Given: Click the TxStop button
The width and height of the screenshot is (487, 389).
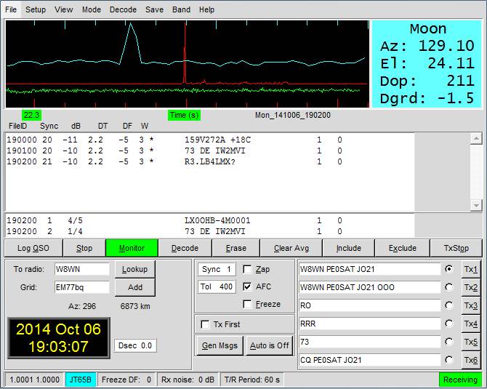Looking at the screenshot, I should pyautogui.click(x=456, y=248).
